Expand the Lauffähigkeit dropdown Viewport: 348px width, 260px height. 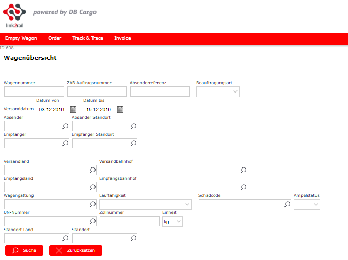coord(146,205)
